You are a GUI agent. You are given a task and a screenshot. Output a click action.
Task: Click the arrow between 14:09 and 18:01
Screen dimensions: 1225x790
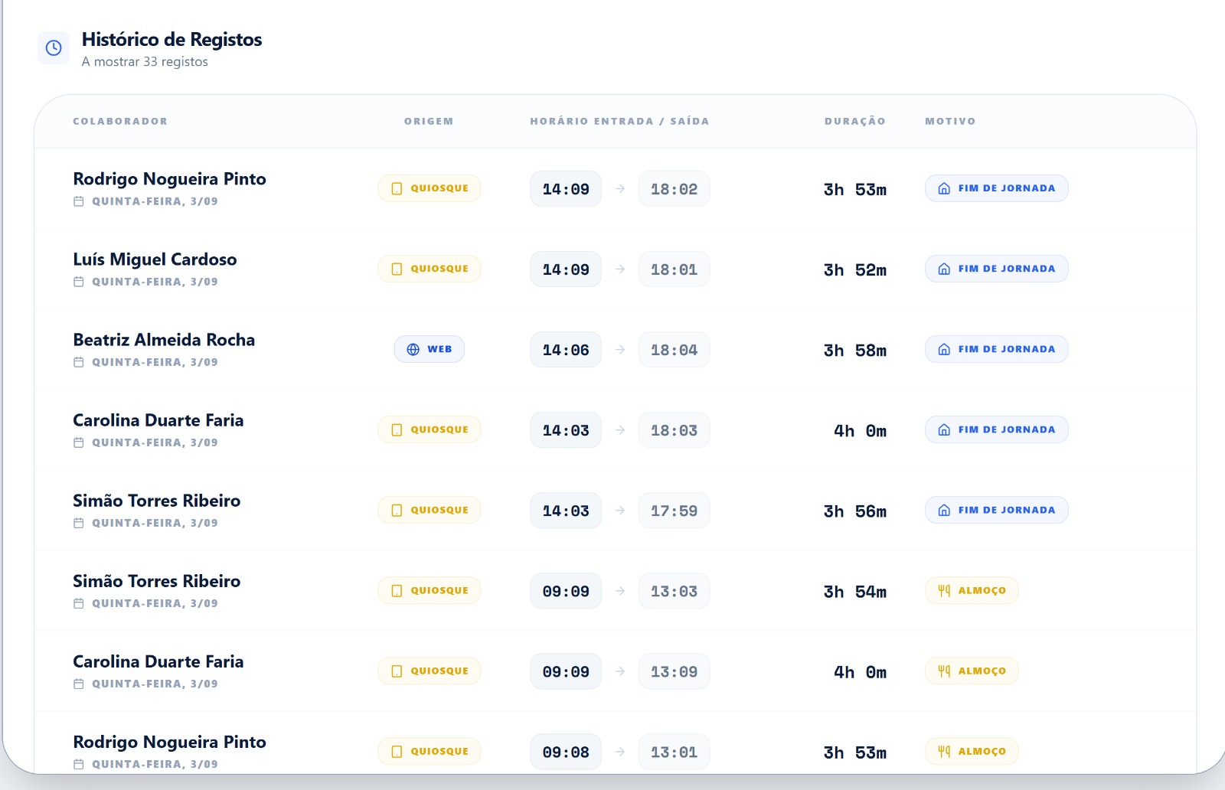[620, 269]
